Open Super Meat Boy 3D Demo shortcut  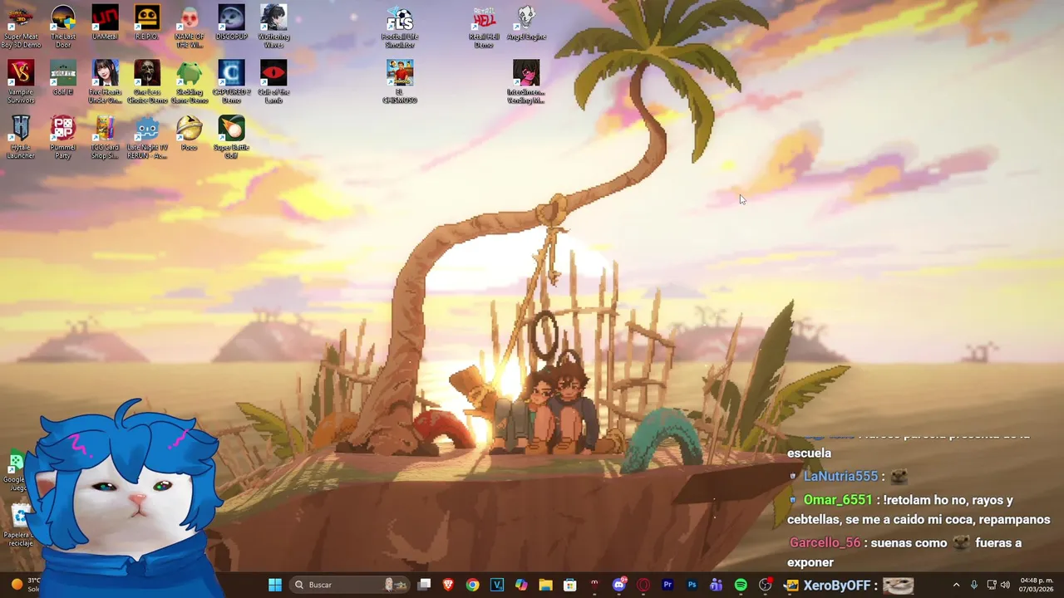click(x=21, y=27)
